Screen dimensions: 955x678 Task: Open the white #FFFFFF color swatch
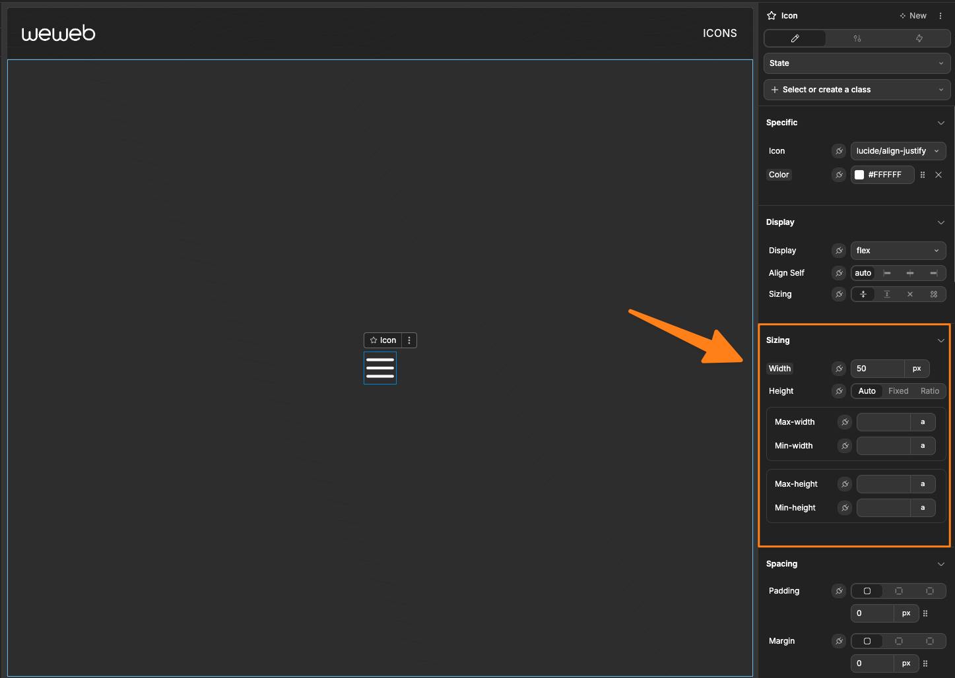859,174
